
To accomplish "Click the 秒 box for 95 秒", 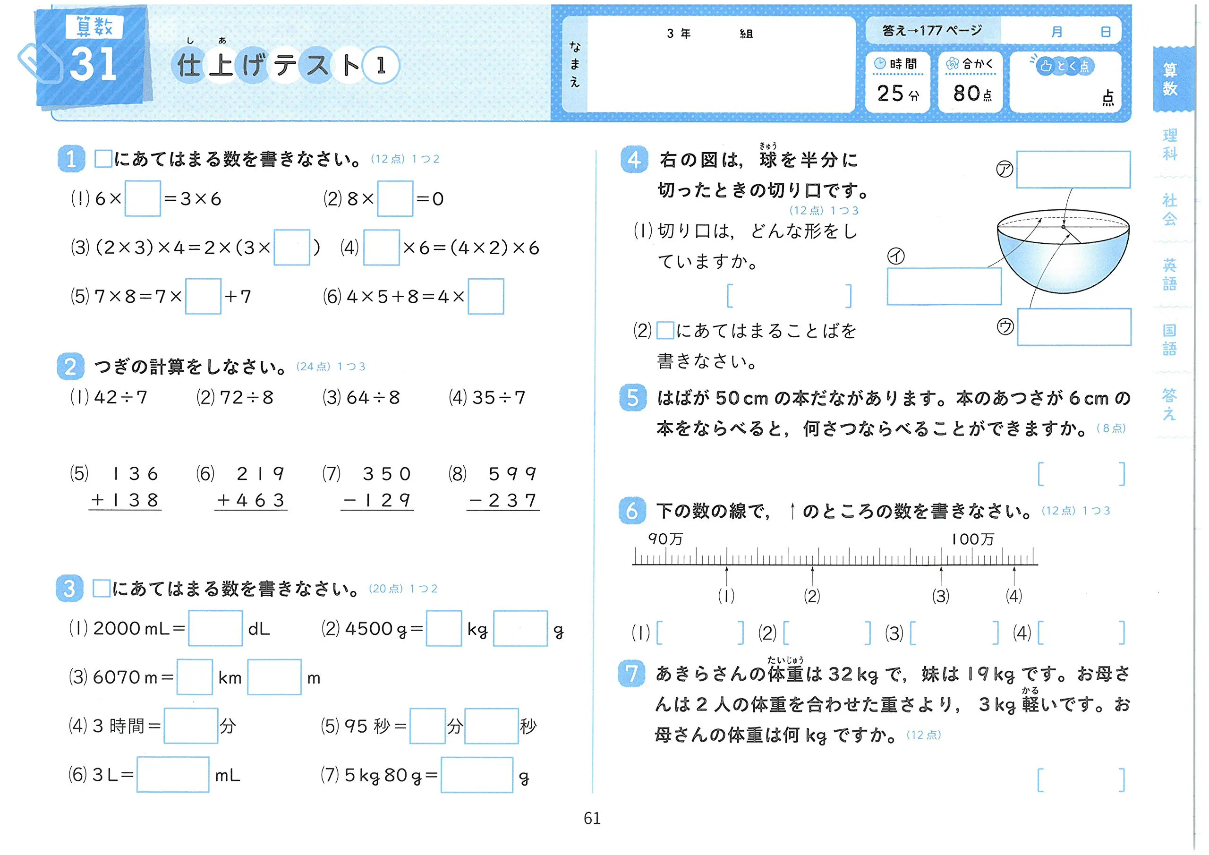I will click(x=491, y=726).
